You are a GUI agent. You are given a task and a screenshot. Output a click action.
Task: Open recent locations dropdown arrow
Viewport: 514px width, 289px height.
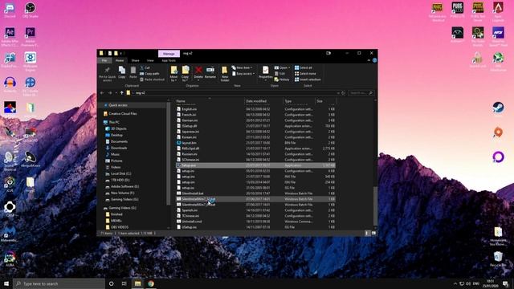pos(116,93)
